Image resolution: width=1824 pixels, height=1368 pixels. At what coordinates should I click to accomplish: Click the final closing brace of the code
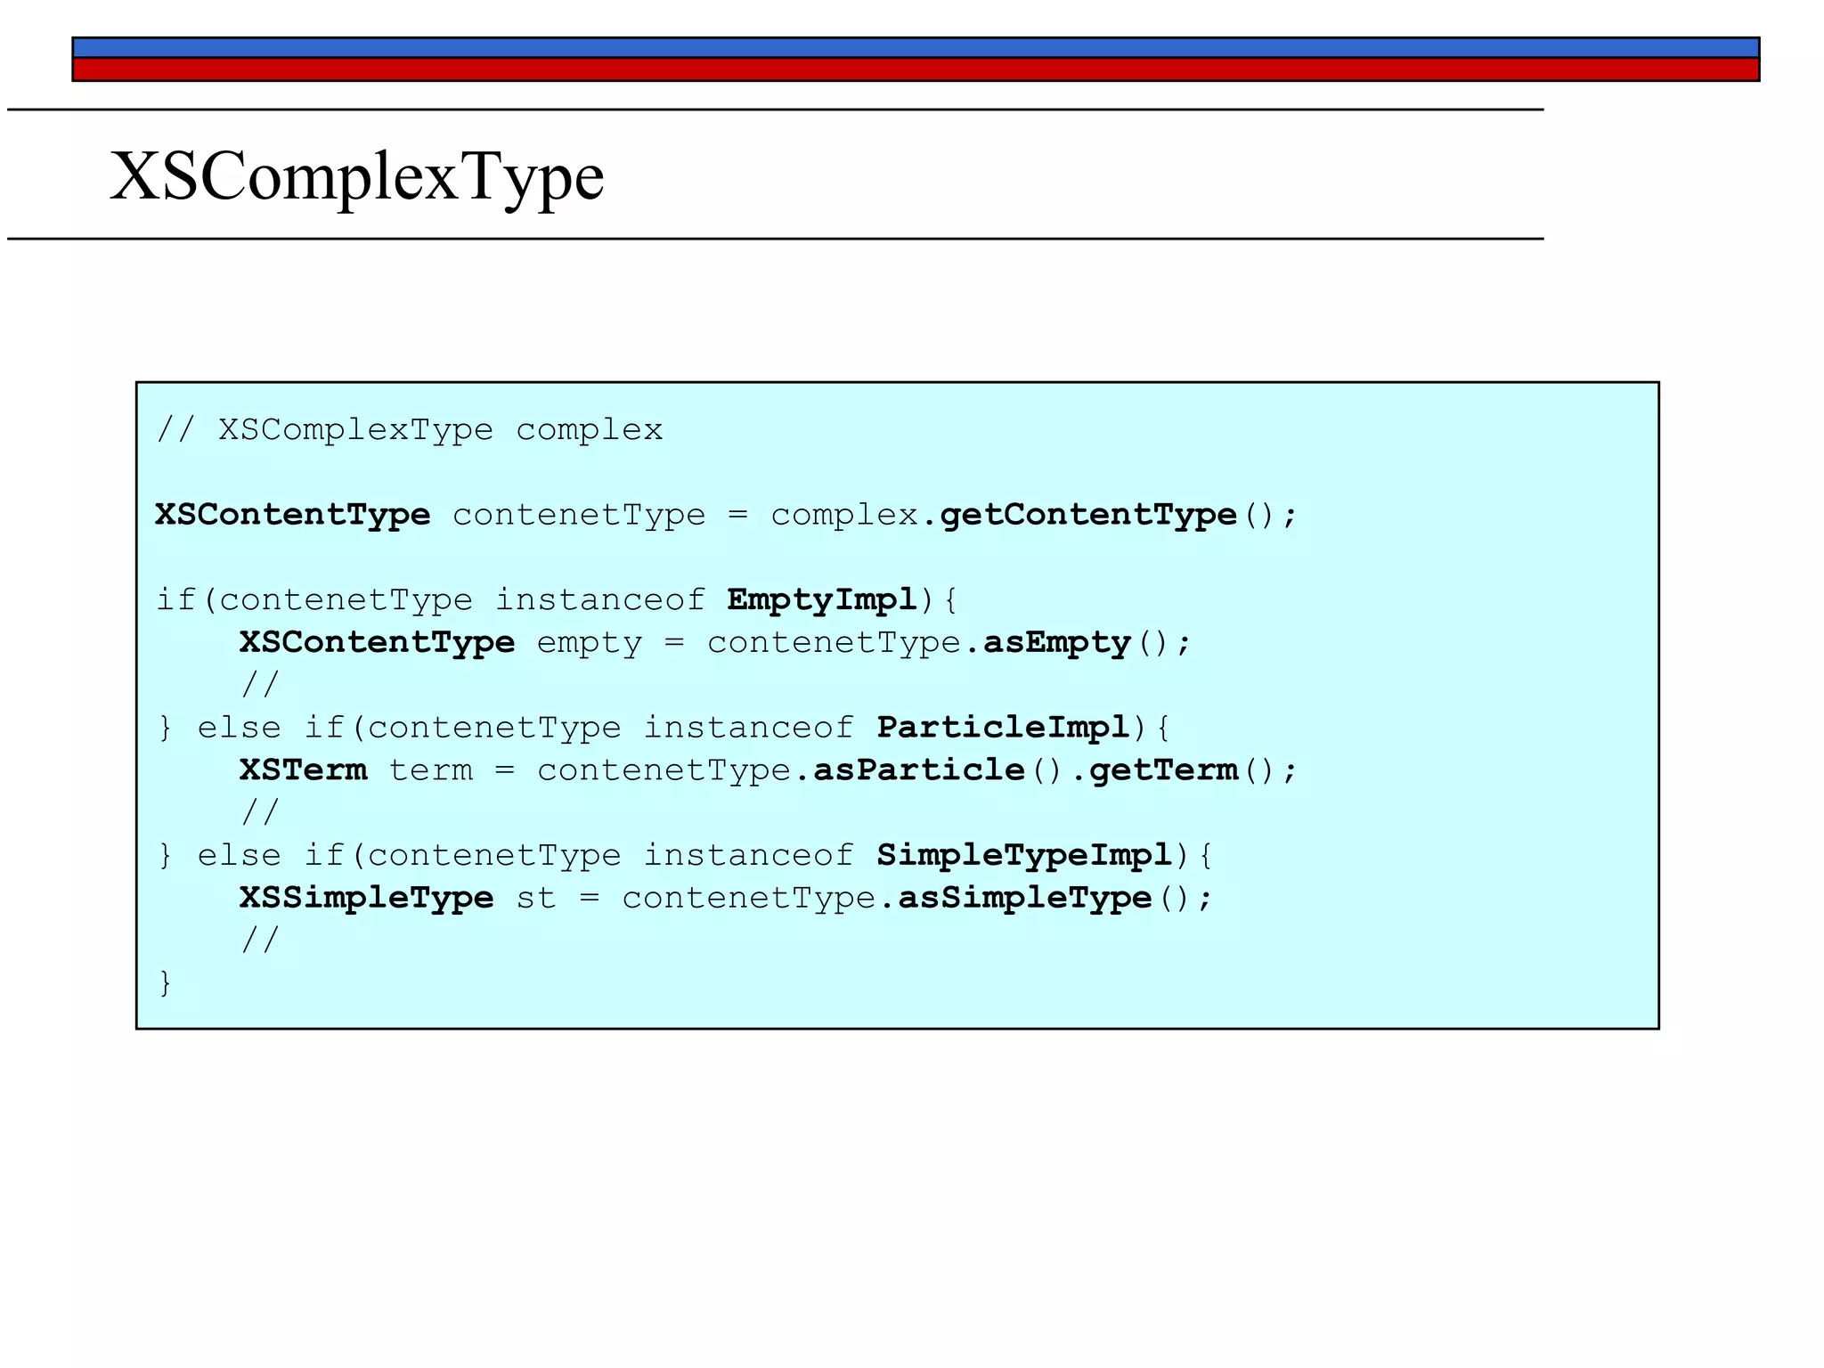click(165, 983)
